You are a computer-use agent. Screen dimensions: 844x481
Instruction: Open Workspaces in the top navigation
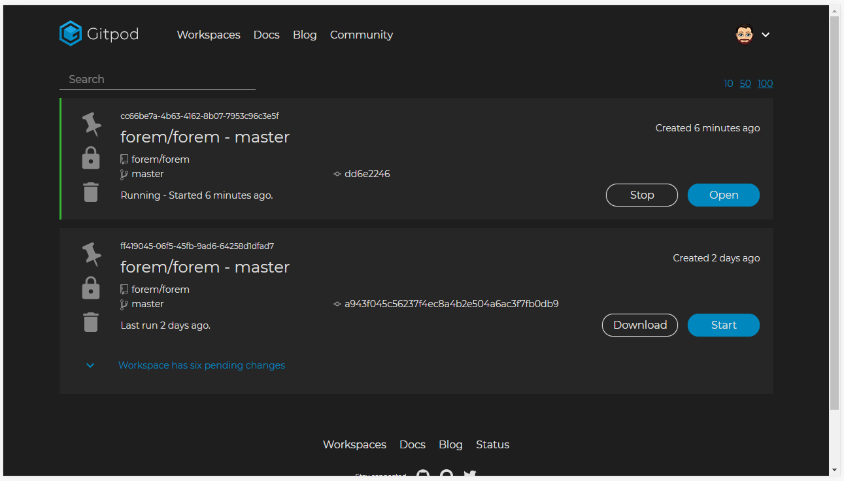coord(209,35)
